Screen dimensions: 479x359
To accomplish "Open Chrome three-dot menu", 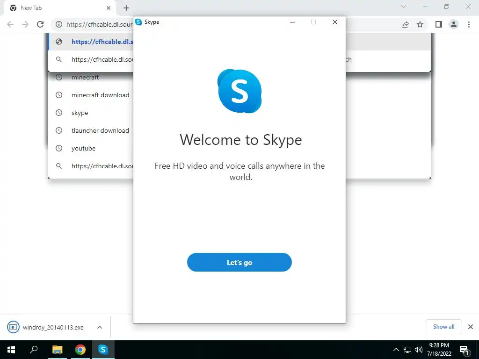I will 469,24.
